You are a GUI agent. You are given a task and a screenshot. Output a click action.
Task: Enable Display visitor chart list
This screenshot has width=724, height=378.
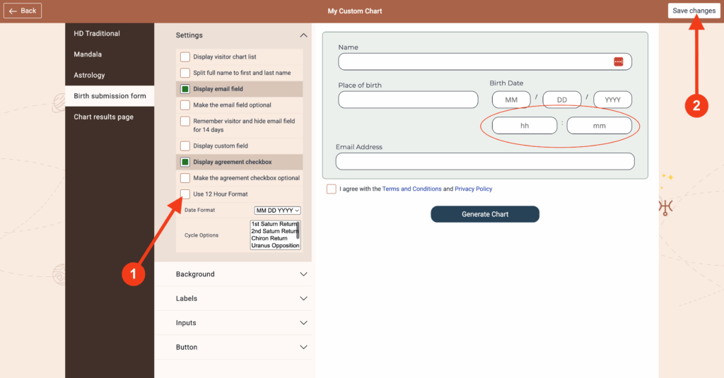click(185, 57)
